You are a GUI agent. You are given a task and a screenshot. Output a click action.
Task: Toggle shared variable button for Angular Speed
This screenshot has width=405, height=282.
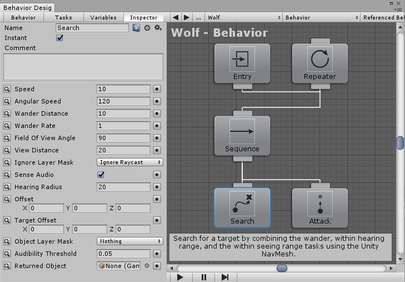[x=157, y=101]
